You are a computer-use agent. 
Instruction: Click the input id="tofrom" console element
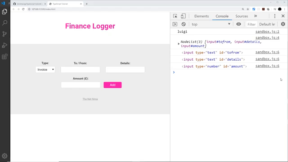(212, 53)
